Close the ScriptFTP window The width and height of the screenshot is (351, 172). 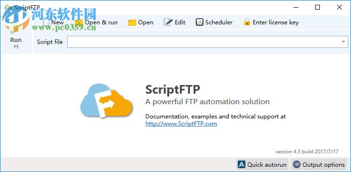tap(339, 7)
